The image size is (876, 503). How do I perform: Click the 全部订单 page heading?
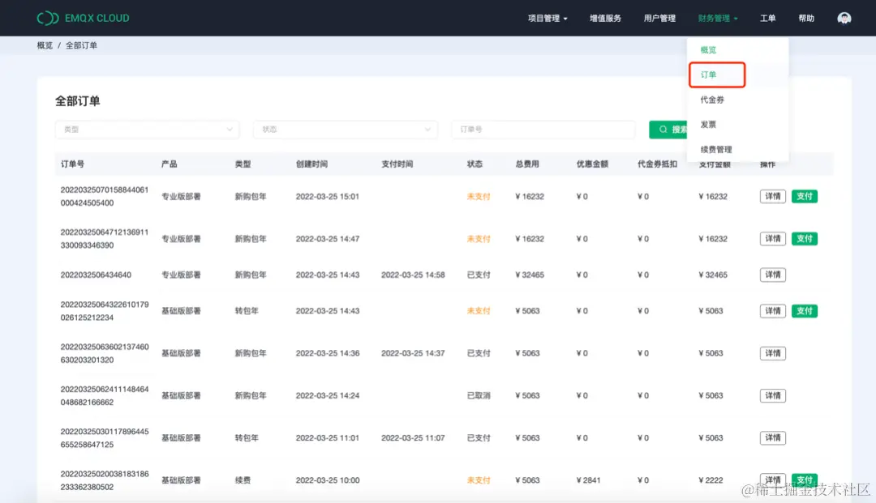[77, 101]
